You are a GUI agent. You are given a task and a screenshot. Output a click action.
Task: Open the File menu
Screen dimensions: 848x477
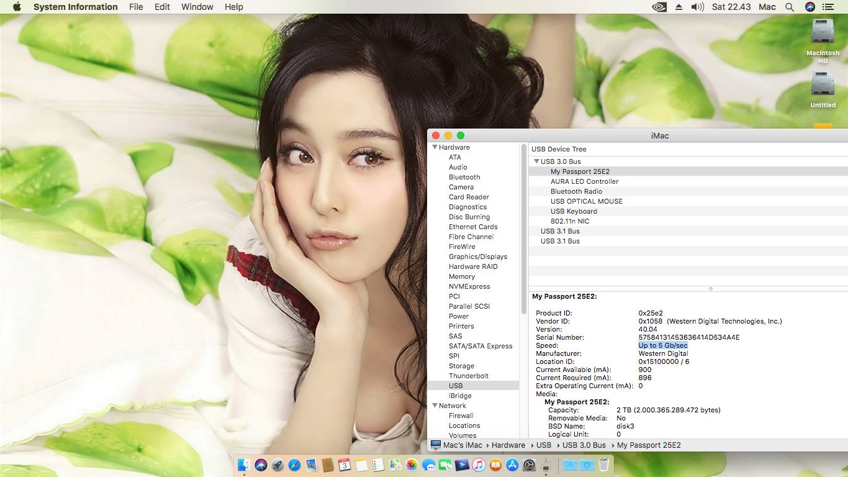[136, 7]
